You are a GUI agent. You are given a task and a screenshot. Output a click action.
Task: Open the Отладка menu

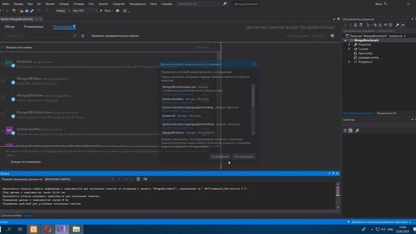click(x=79, y=4)
